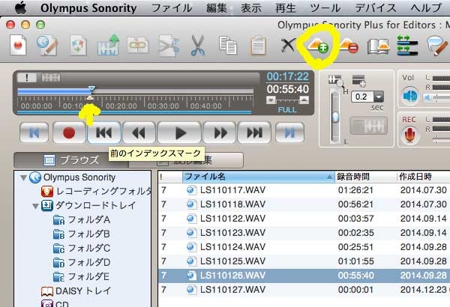Viewport: 450px width, 307px height.
Task: Click the FULL zoom label
Action: (x=287, y=110)
